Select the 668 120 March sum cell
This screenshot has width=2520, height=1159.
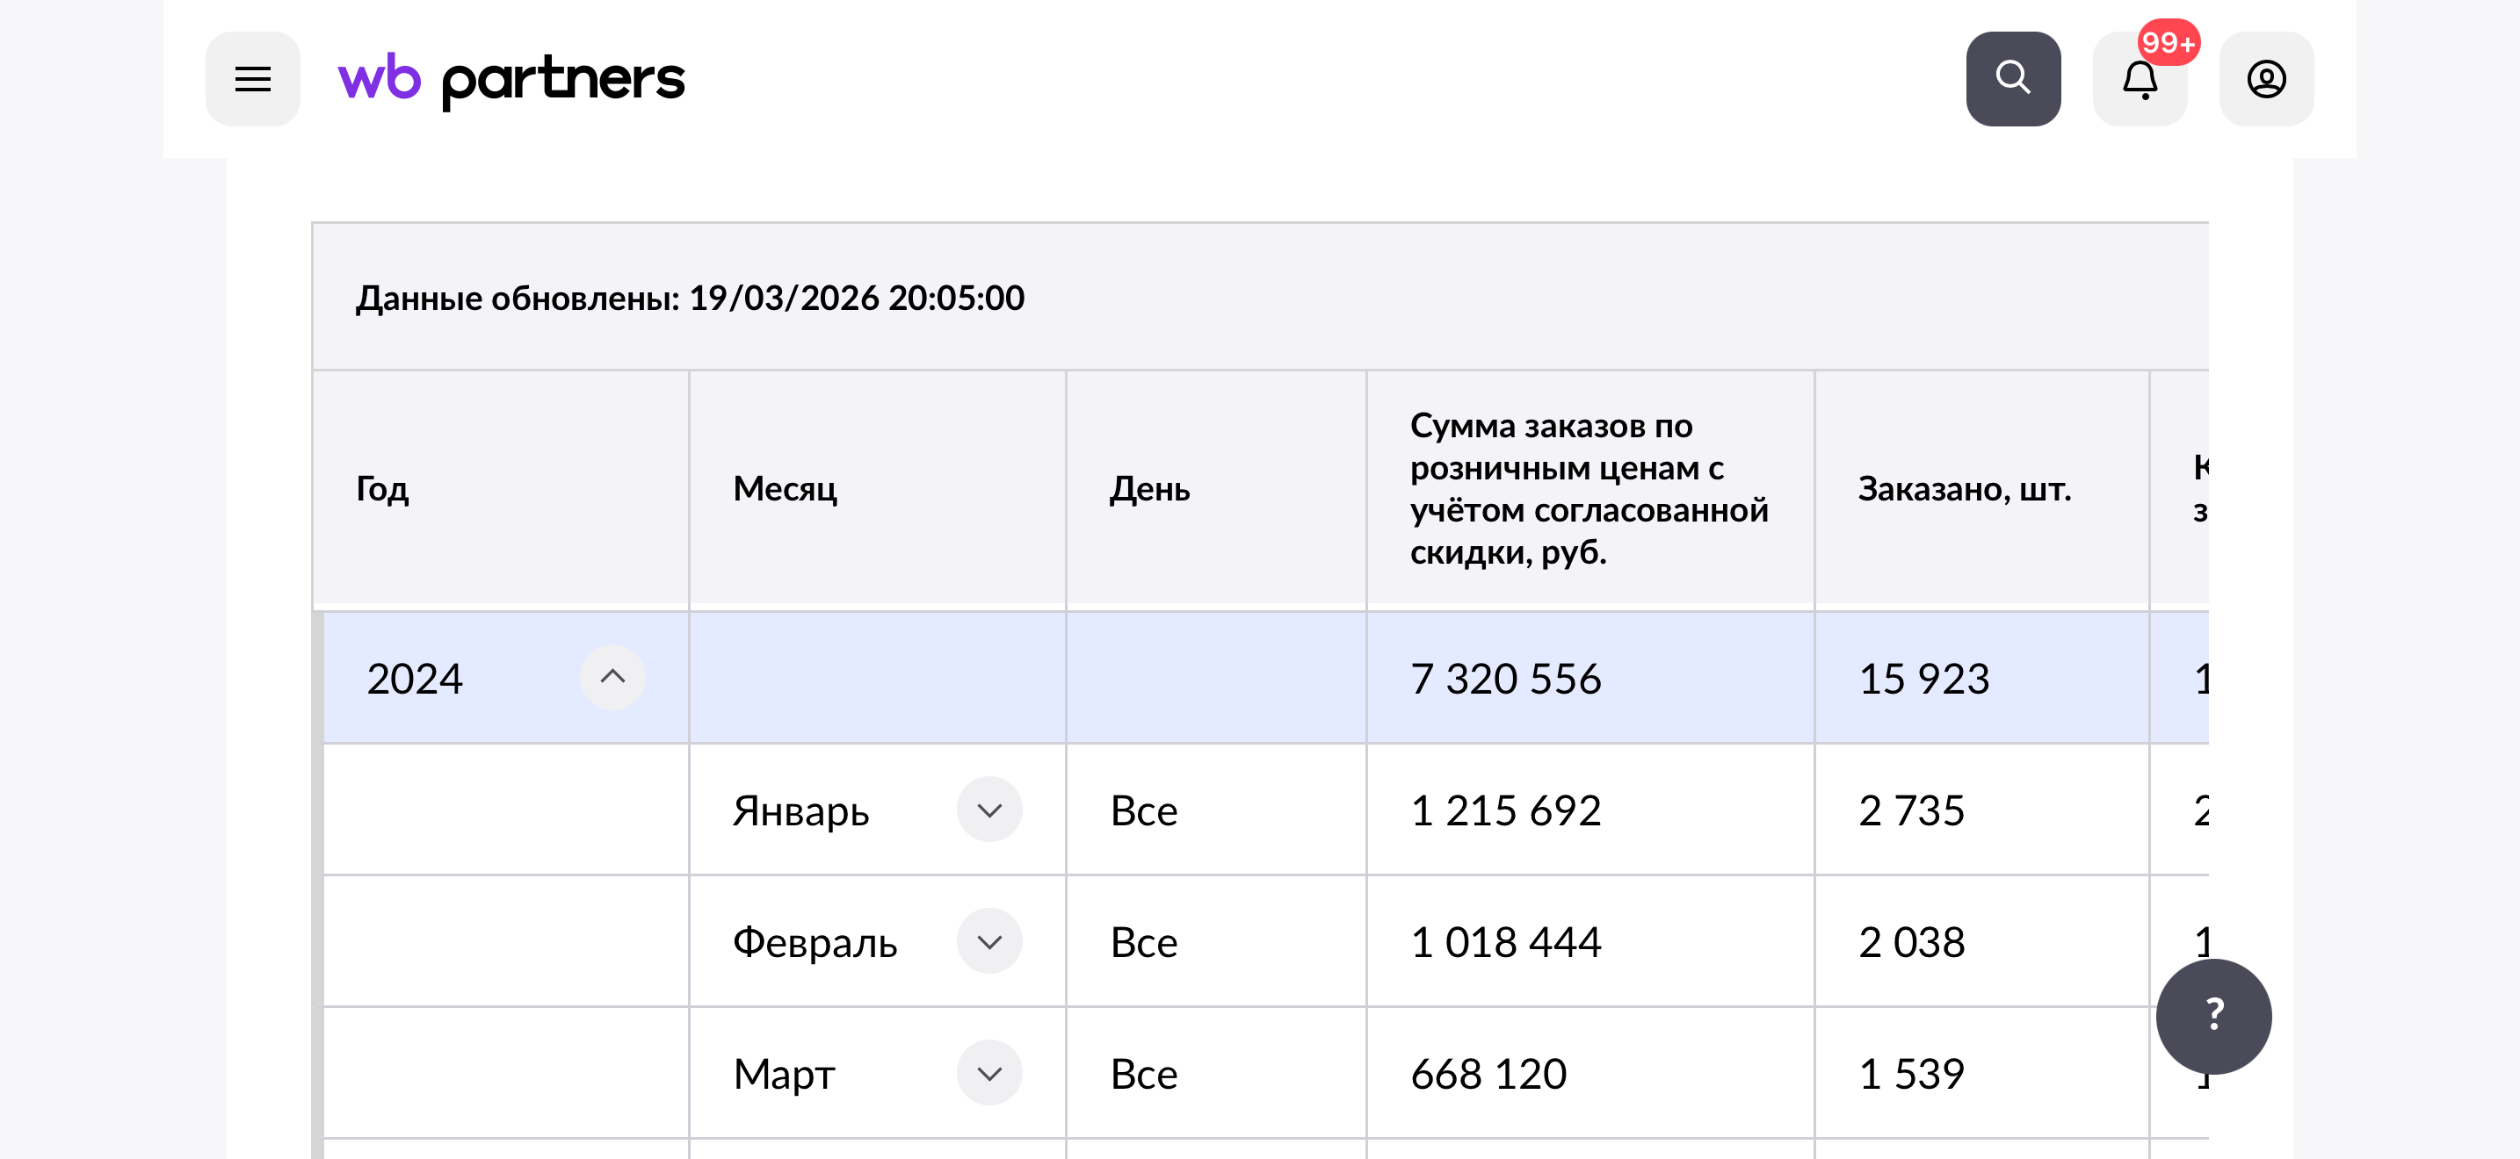point(1488,1074)
